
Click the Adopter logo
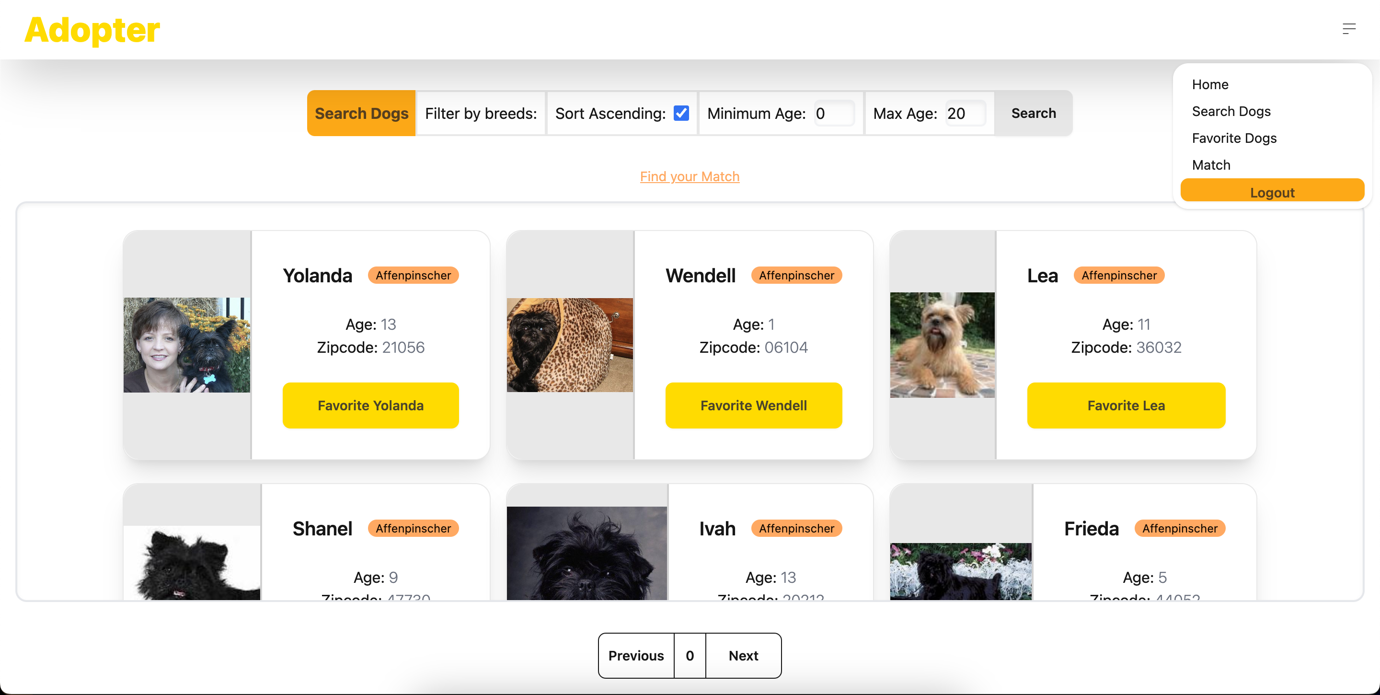[x=92, y=30]
